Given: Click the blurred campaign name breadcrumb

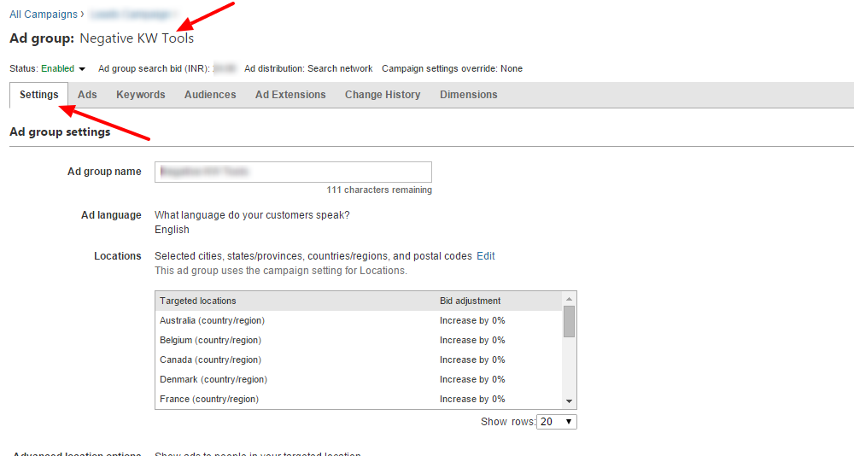Looking at the screenshot, I should click(133, 15).
